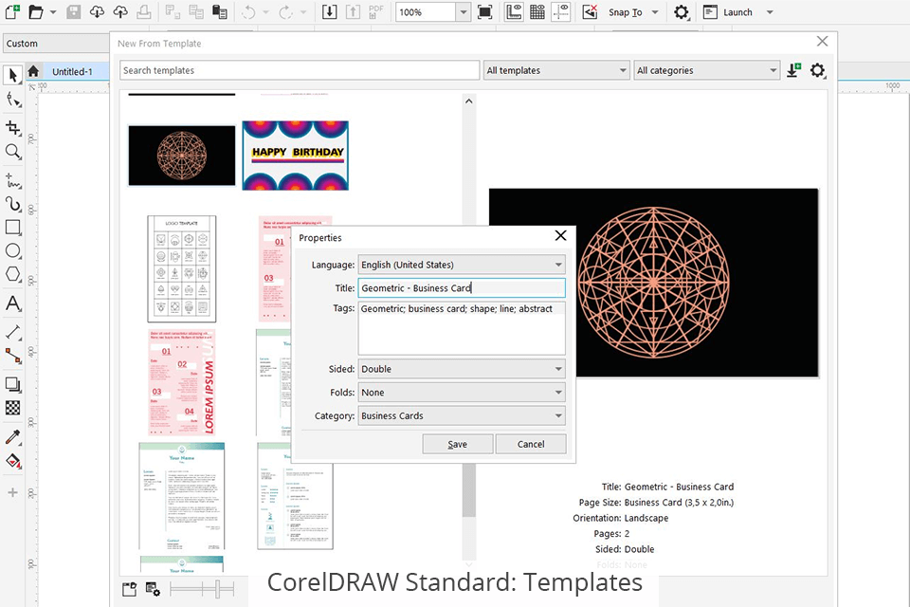Click the Paste clipboard icon
Image resolution: width=910 pixels, height=607 pixels.
pyautogui.click(x=219, y=11)
